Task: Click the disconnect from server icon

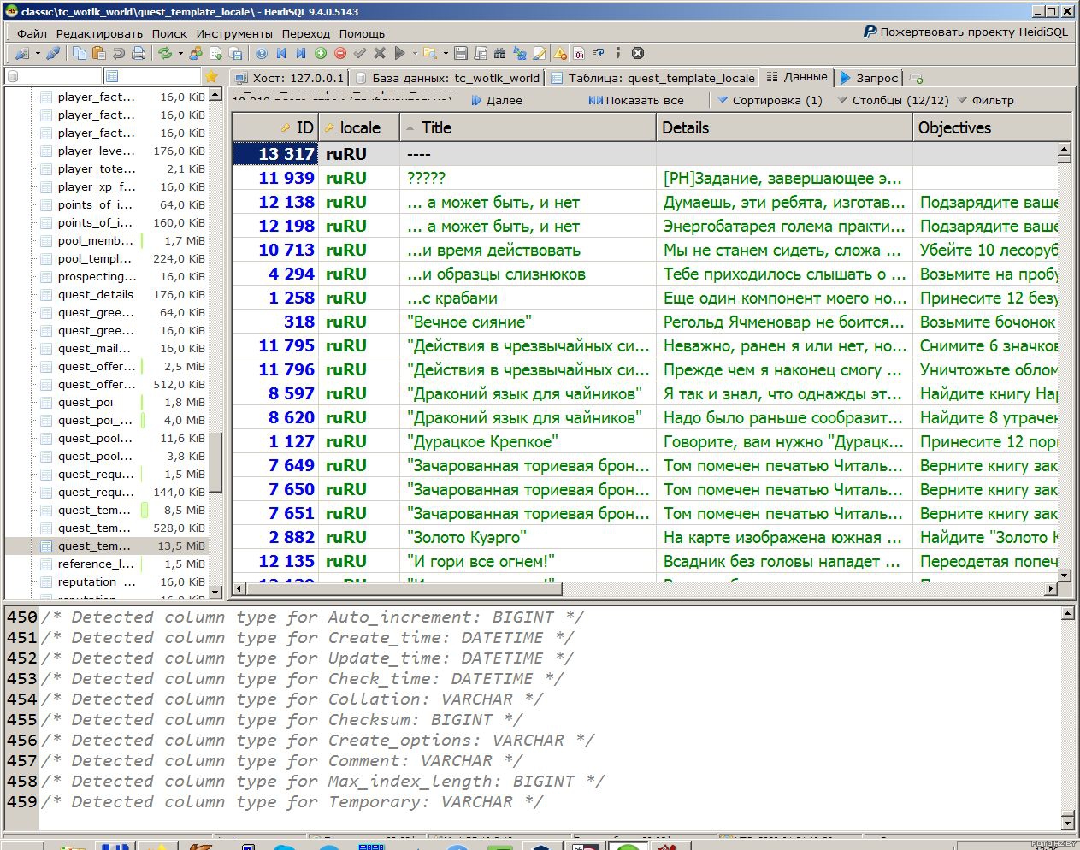Action: pos(53,53)
